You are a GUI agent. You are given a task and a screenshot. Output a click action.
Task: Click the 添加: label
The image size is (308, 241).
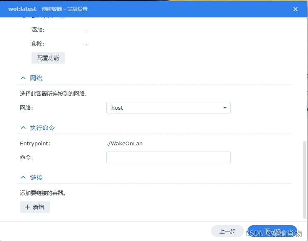38,30
